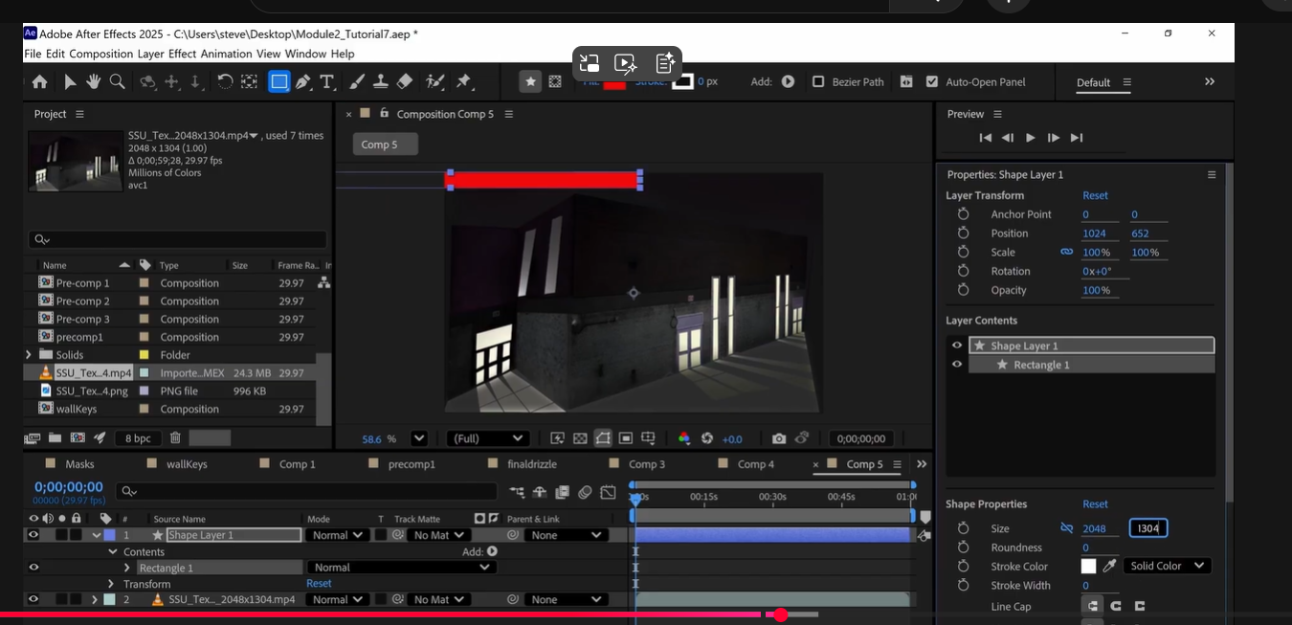Click the white Stroke Color swatch
This screenshot has height=625, width=1292.
click(x=1088, y=567)
